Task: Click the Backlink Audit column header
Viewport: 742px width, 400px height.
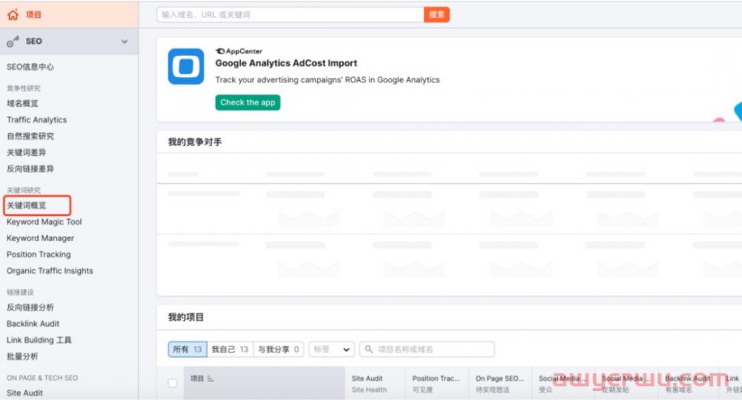Action: pos(688,378)
